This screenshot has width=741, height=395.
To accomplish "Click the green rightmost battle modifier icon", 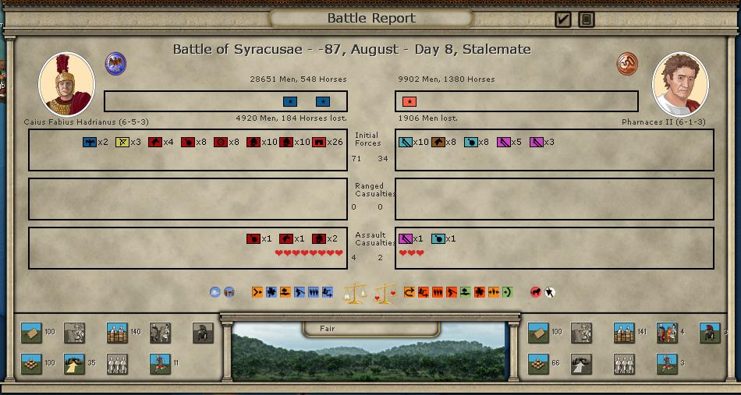I will [x=507, y=292].
